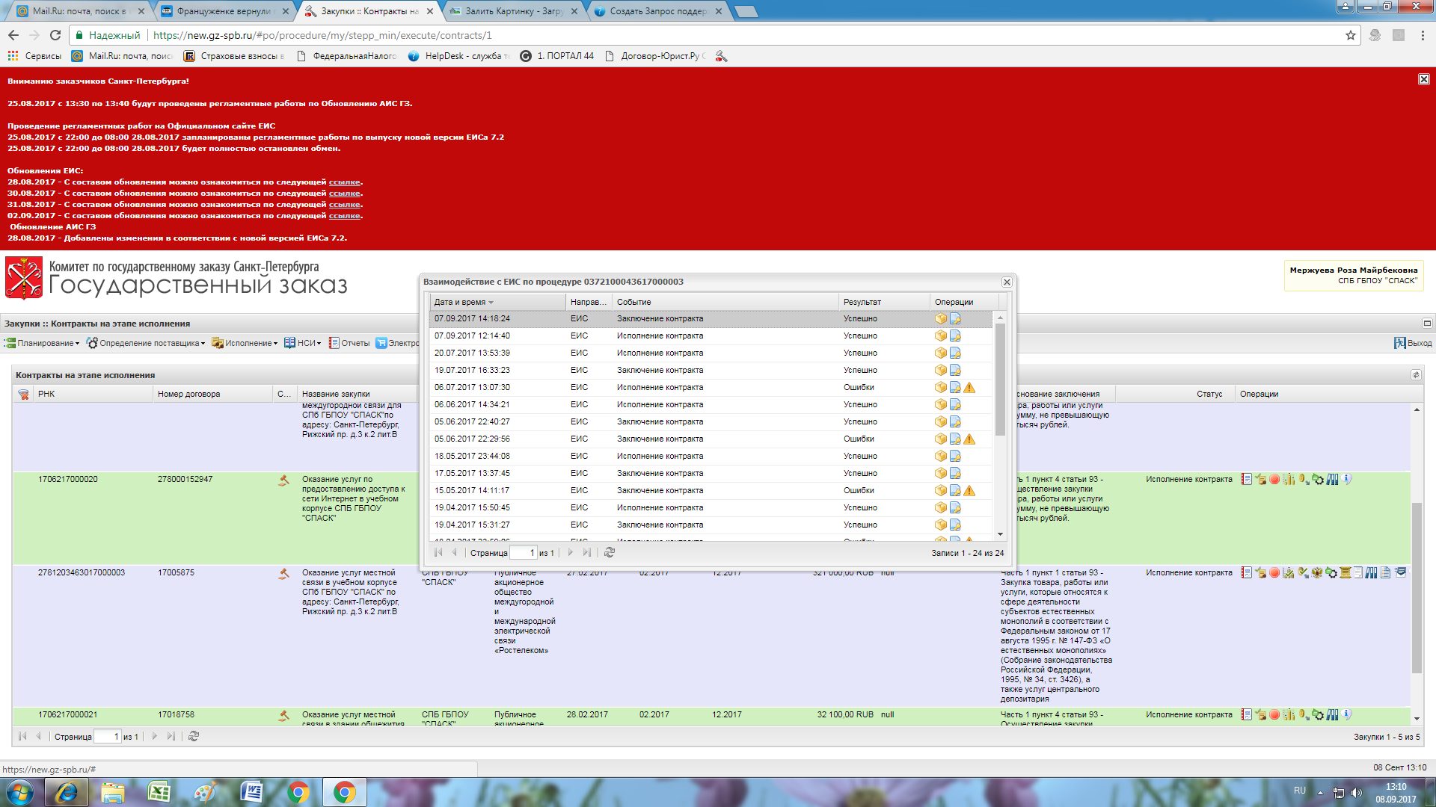
Task: Open signed document icon in 20.07.2017 row
Action: (955, 353)
